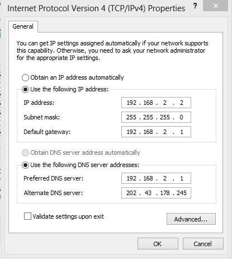
Task: Click the last octet of IP address
Action: pos(182,103)
